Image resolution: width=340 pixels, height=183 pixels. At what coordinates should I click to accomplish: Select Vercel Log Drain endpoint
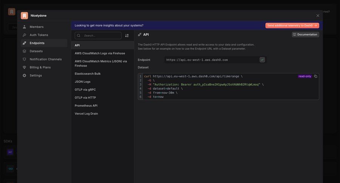86,113
